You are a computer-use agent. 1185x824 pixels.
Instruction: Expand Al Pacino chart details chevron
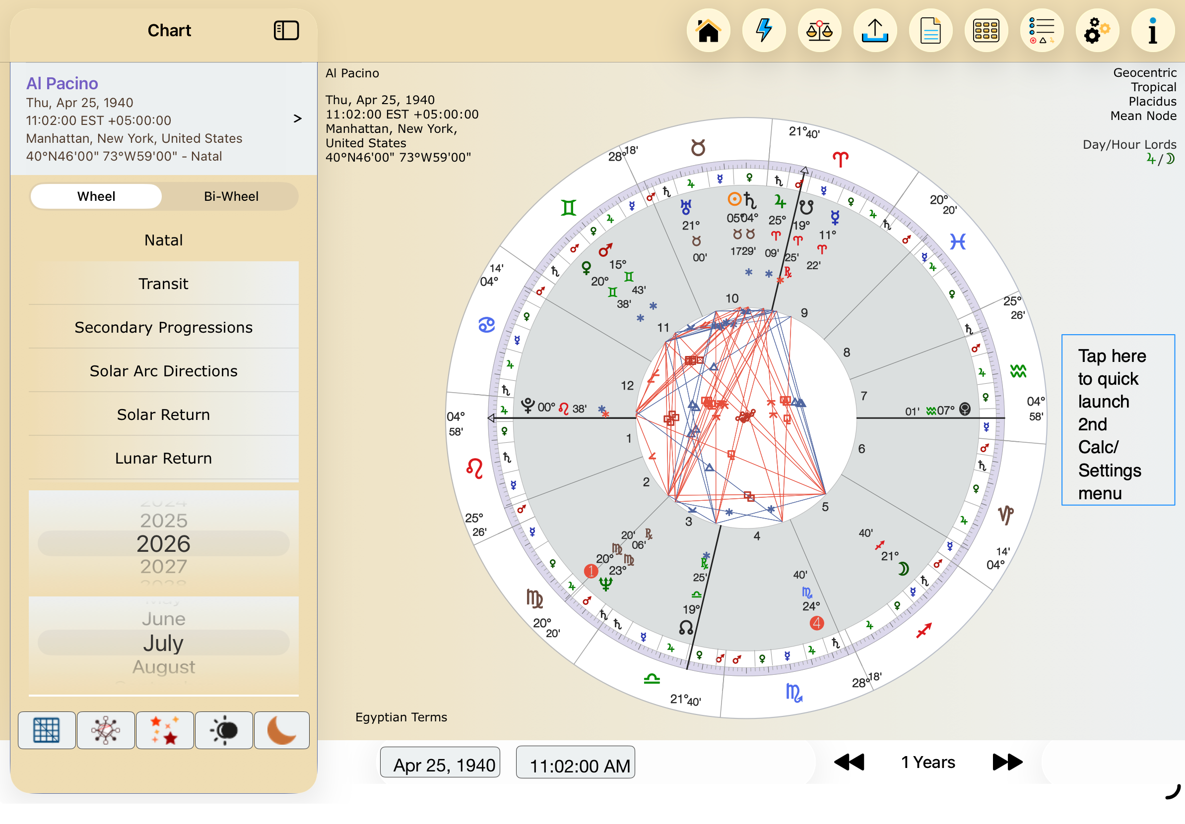tap(297, 118)
